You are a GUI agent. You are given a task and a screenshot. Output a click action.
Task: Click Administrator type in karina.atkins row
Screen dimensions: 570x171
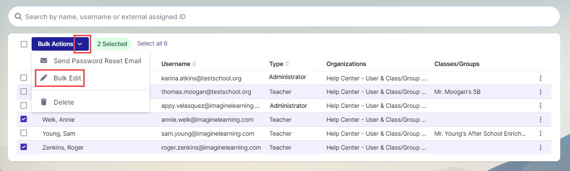(288, 77)
